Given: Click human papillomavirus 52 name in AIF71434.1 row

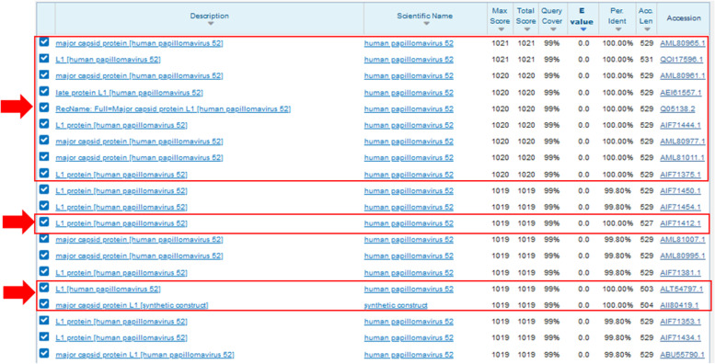Looking at the screenshot, I should (x=409, y=338).
